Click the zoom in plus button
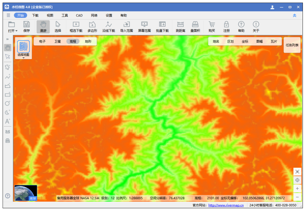 click(297, 189)
